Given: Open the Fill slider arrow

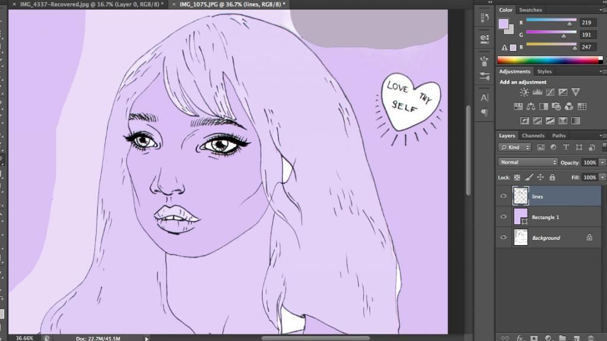Looking at the screenshot, I should coord(602,178).
